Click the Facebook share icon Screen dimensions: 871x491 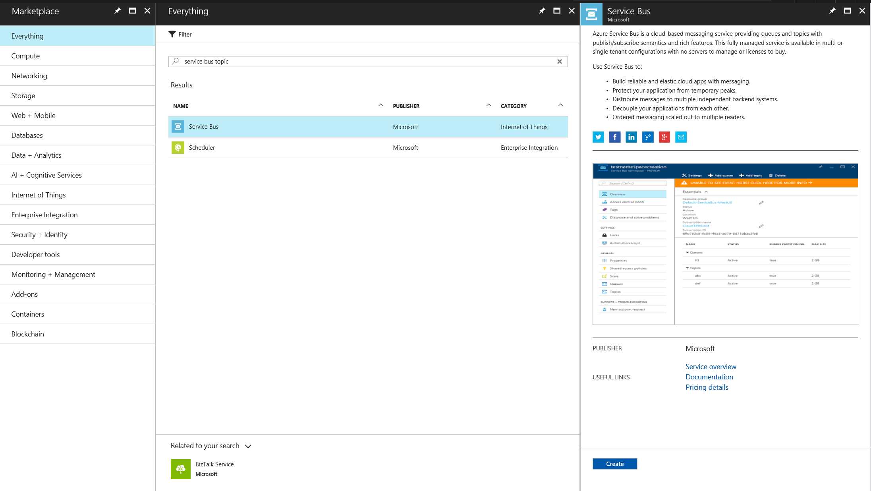615,137
